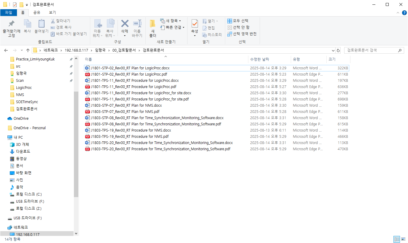Image resolution: width=408 pixels, height=243 pixels.
Task: Open the address bar history dropdown arrow
Action: (x=333, y=50)
